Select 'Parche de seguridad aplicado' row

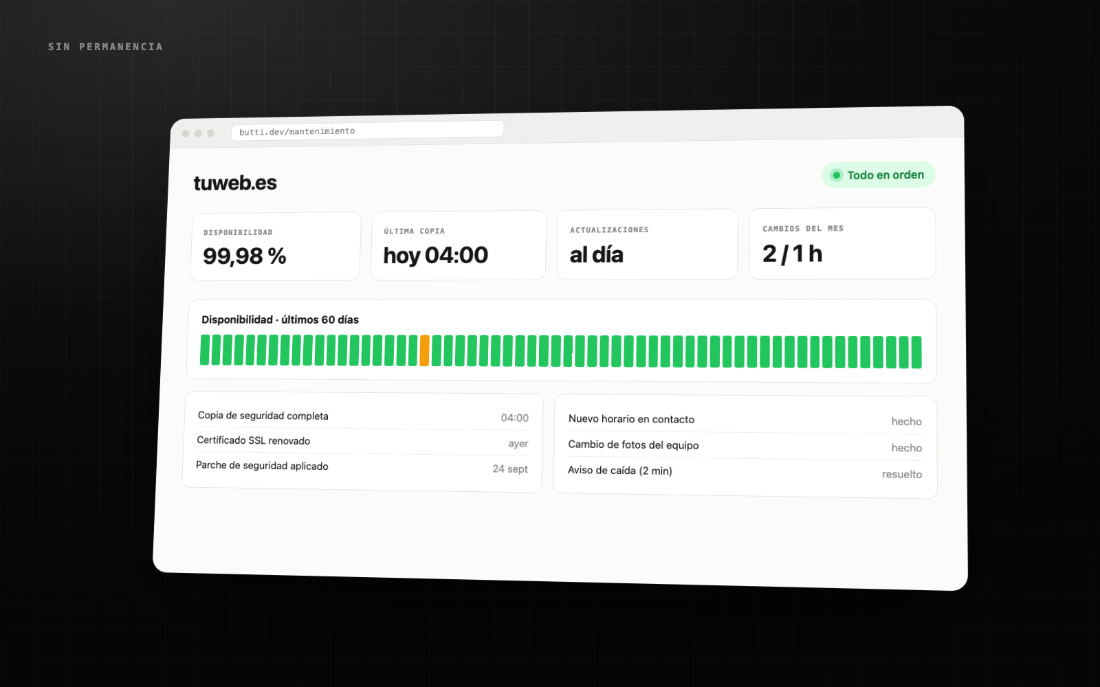click(x=362, y=466)
